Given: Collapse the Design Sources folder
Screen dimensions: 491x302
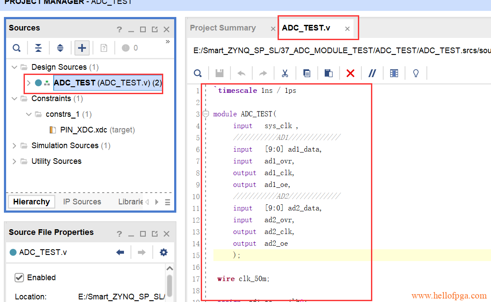Looking at the screenshot, I should 14,67.
